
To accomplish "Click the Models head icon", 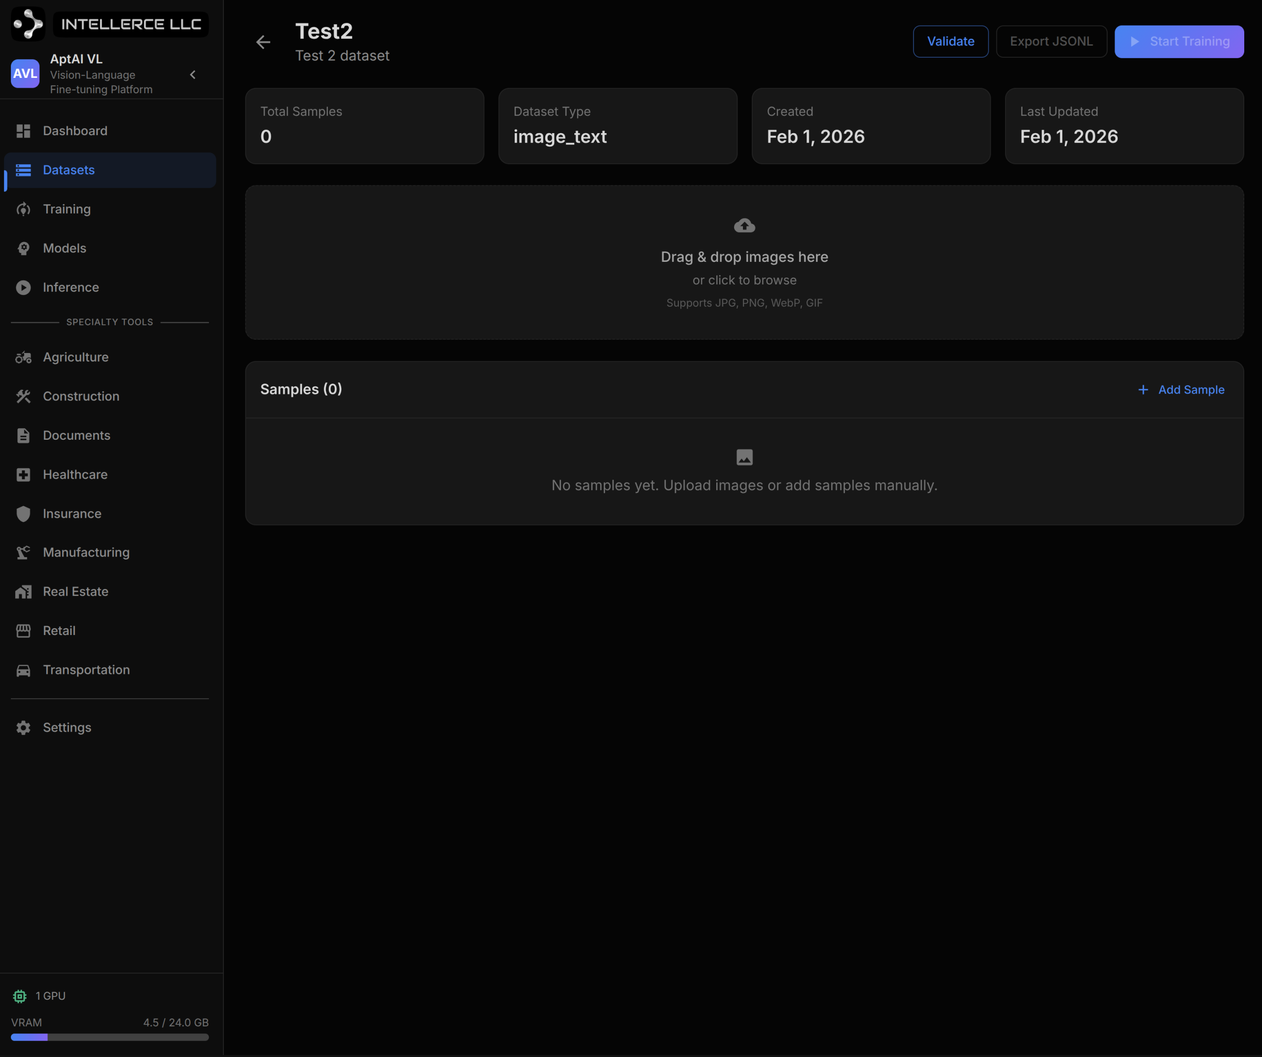I will [x=24, y=248].
